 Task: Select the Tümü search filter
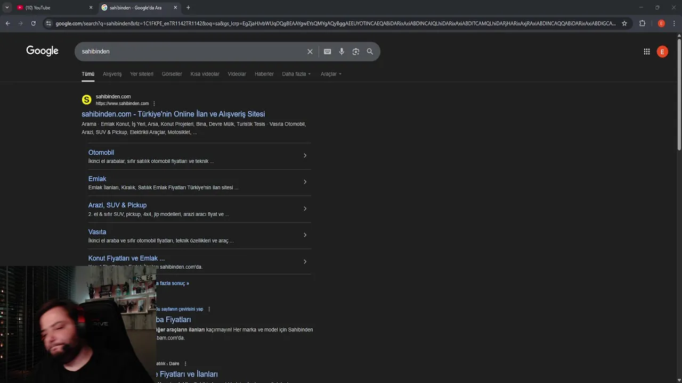88,74
